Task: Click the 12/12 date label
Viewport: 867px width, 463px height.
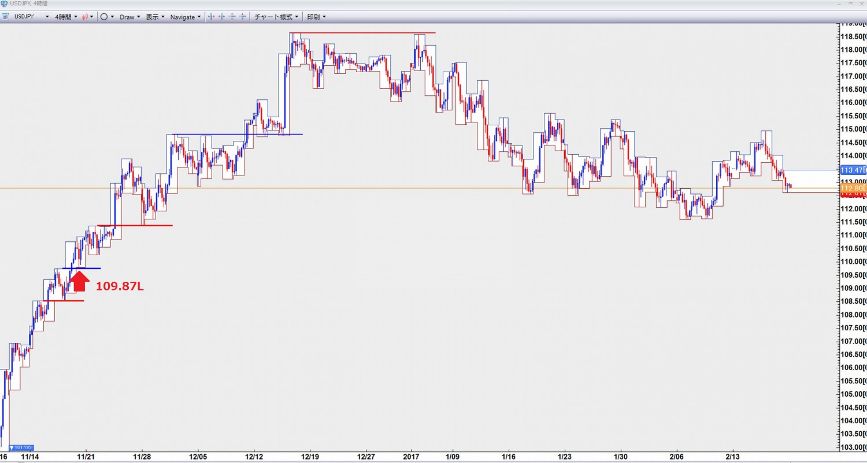Action: [x=254, y=456]
